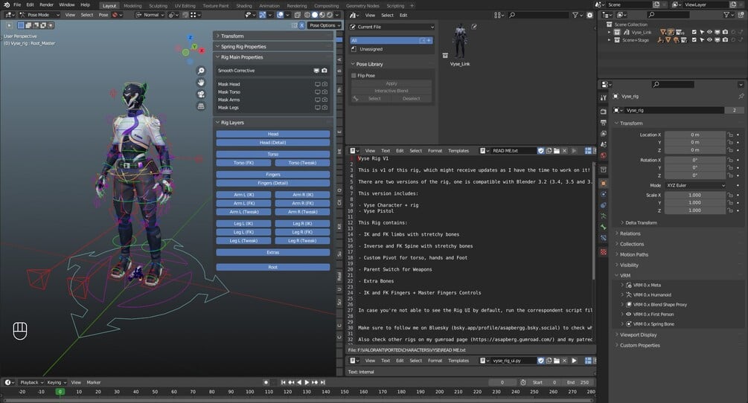This screenshot has width=748, height=403.
Task: Click the hand pan view icon
Action: (201, 83)
